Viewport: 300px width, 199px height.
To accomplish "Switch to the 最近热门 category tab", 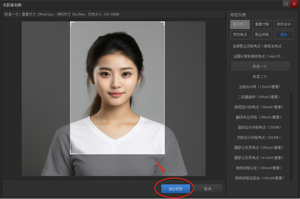I will (x=240, y=24).
